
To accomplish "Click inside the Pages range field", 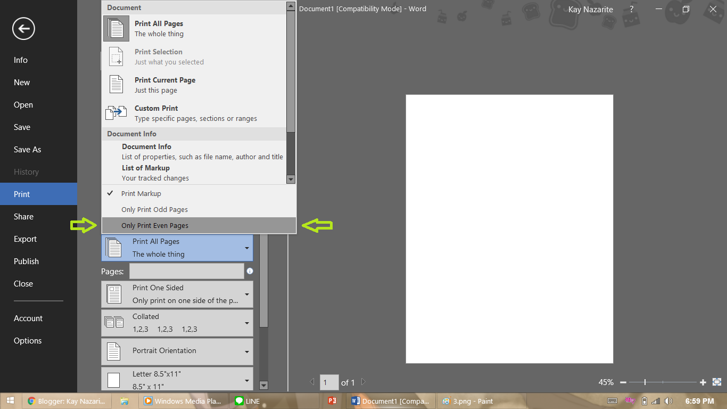I will pyautogui.click(x=186, y=271).
